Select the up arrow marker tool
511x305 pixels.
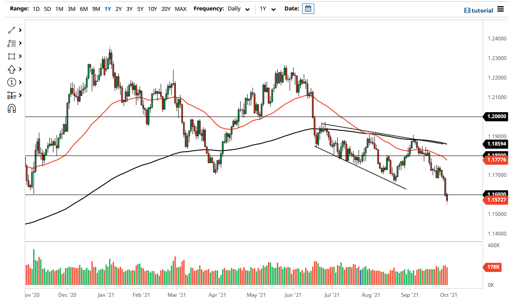[12, 69]
